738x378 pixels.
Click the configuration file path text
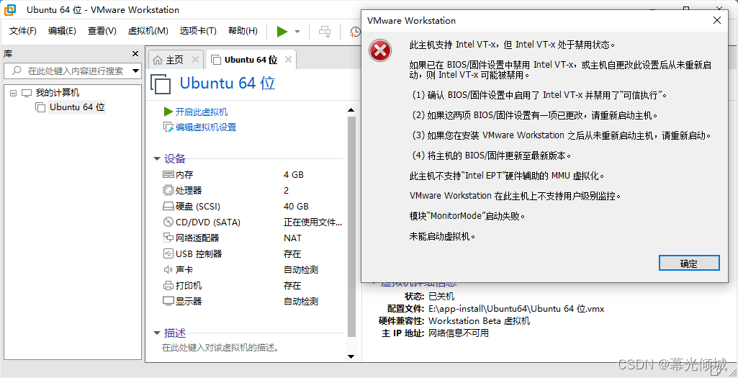pyautogui.click(x=516, y=309)
